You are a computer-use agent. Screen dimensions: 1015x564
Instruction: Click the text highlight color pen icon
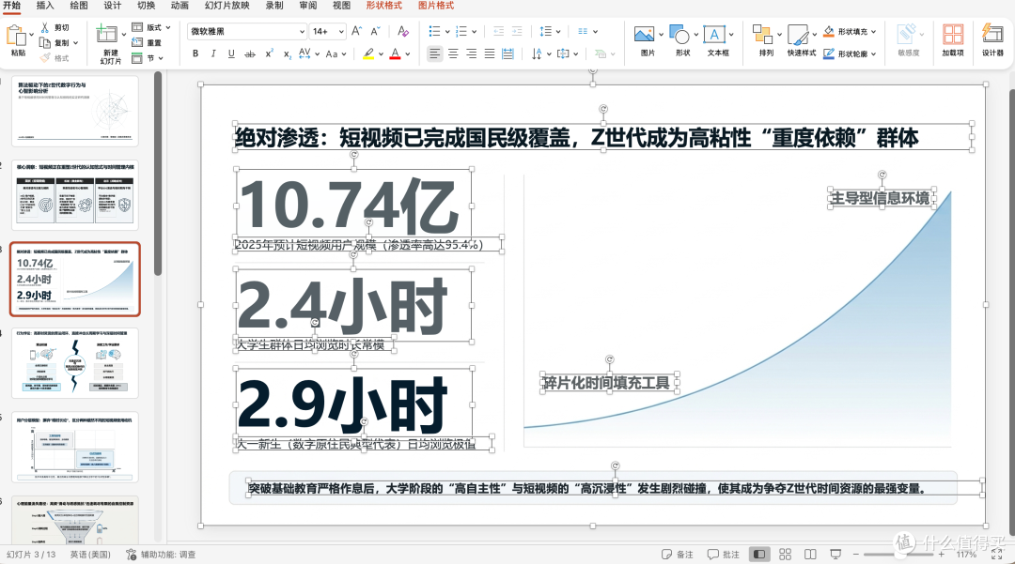pos(368,54)
